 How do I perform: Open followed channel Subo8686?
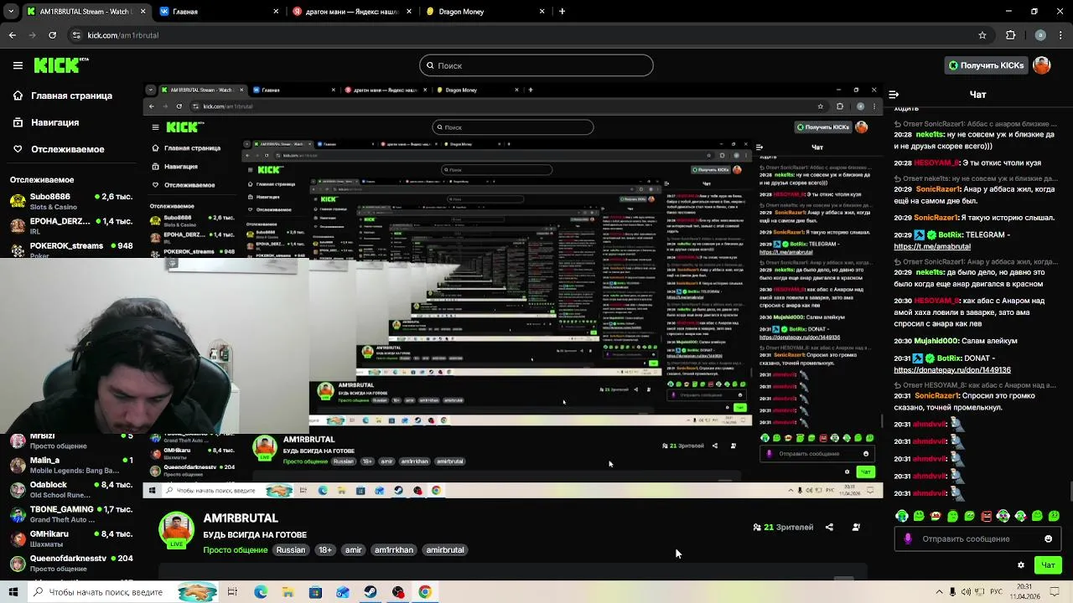coord(71,201)
